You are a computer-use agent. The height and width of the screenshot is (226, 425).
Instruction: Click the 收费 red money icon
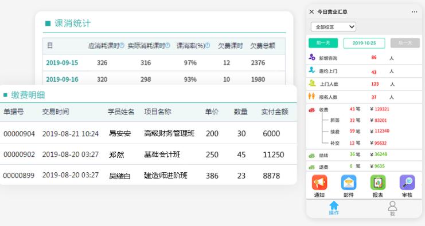pyautogui.click(x=311, y=110)
